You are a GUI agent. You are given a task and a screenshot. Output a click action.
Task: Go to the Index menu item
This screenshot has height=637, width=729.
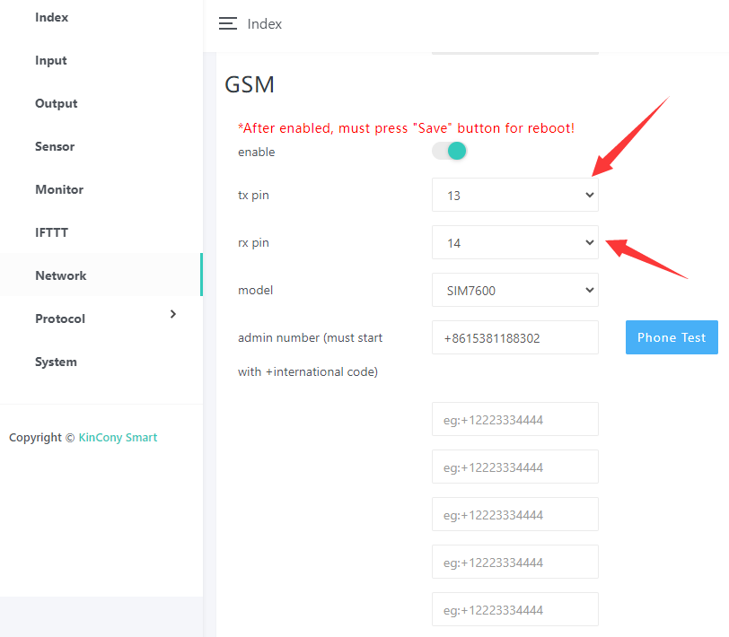pyautogui.click(x=51, y=17)
